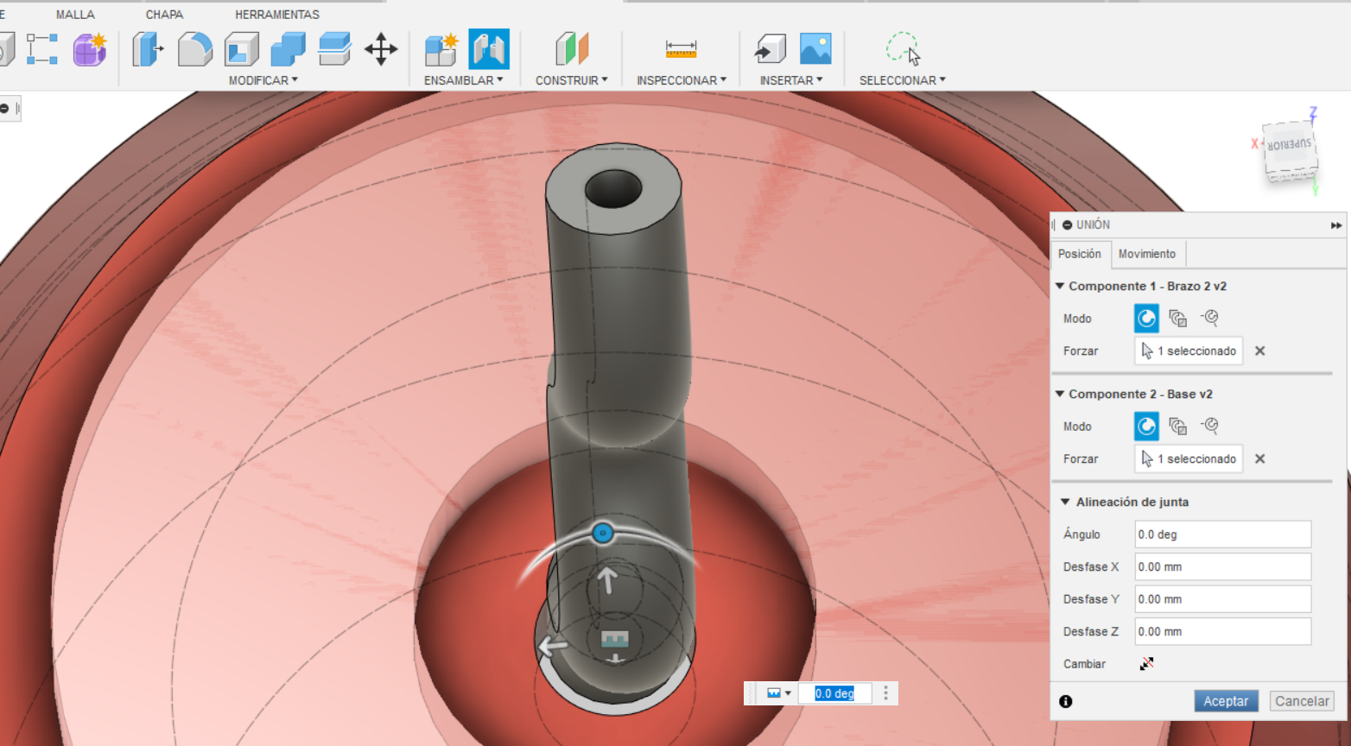Click the Offset Plane construct icon
Viewport: 1351px width, 746px height.
[572, 49]
